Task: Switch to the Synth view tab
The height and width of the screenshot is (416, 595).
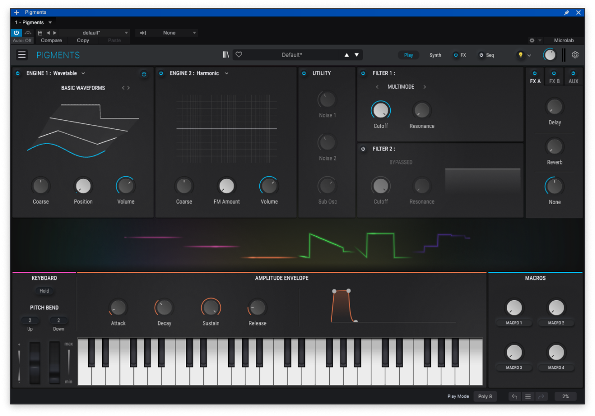Action: (x=435, y=55)
